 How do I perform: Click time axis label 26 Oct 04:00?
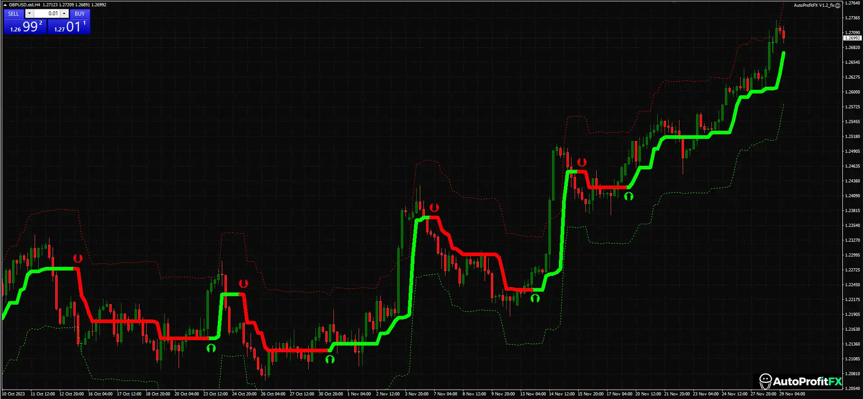273,394
